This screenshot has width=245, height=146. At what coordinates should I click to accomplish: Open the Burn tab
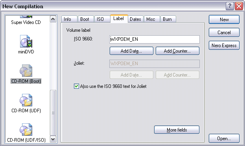[168, 19]
